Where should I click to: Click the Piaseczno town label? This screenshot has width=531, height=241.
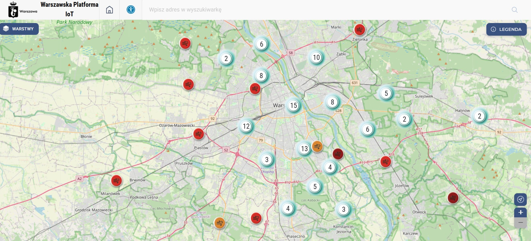[x=296, y=236]
